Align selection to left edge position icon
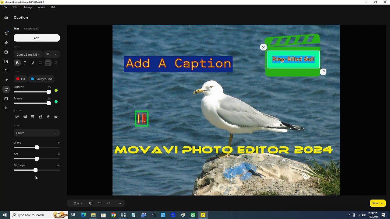This screenshot has width=390, height=219. tap(17, 117)
